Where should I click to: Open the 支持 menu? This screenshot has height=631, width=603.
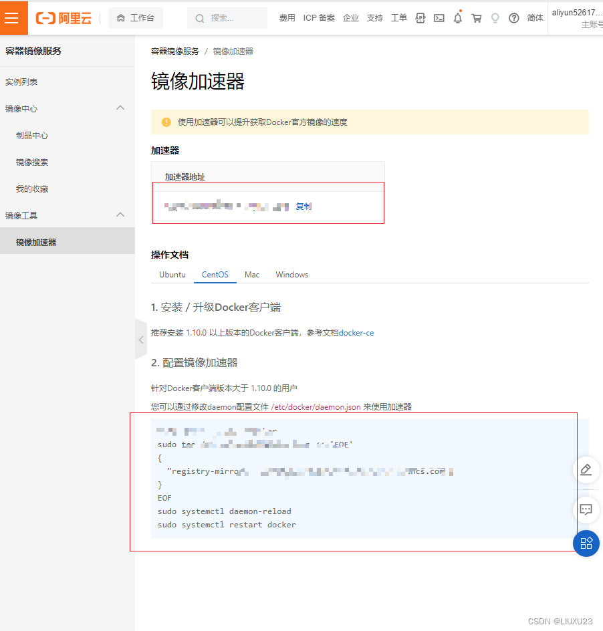point(375,18)
